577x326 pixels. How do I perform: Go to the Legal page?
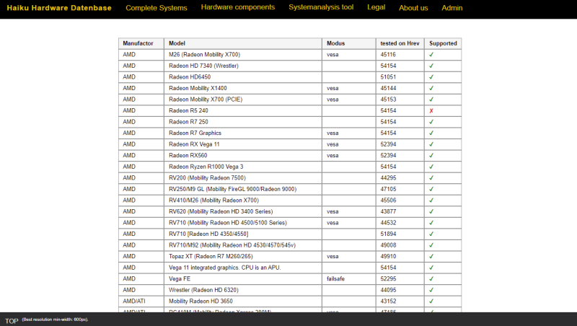376,7
